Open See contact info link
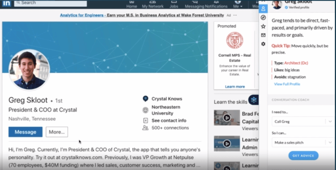336x170 pixels. [169, 120]
